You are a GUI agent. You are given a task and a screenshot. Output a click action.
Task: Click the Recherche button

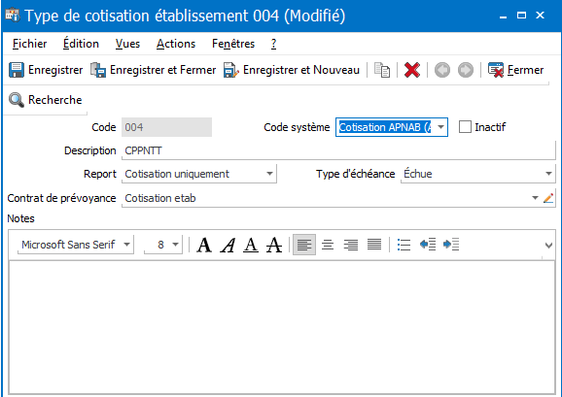[x=46, y=100]
